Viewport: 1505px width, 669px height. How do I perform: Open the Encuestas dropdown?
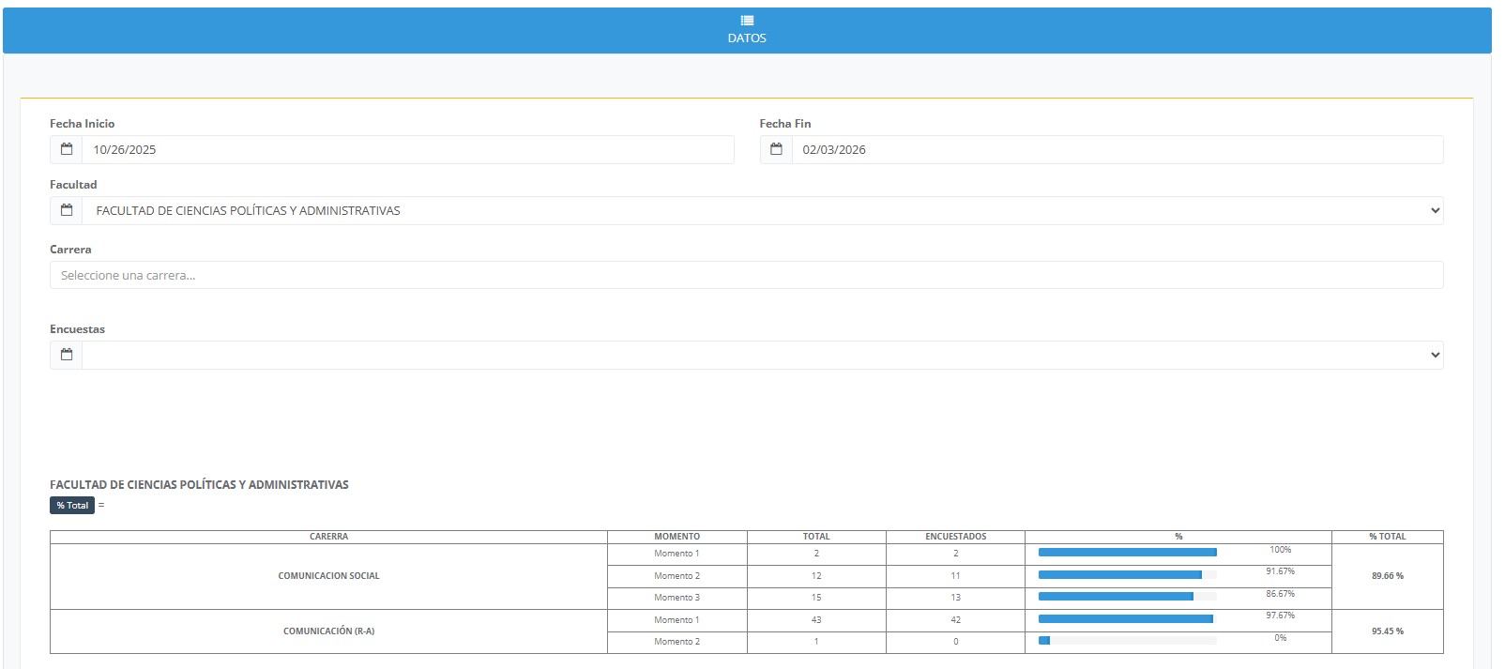click(x=763, y=355)
